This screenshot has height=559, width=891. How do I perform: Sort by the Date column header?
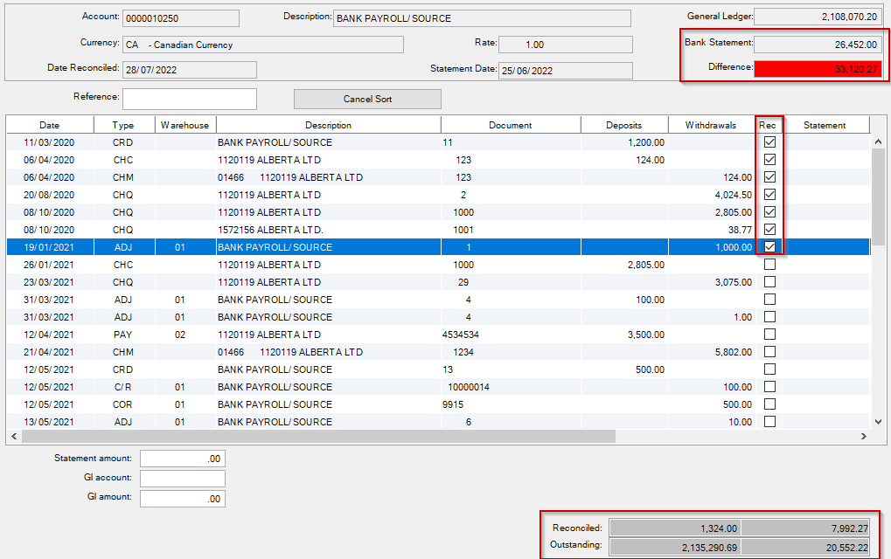pos(49,125)
